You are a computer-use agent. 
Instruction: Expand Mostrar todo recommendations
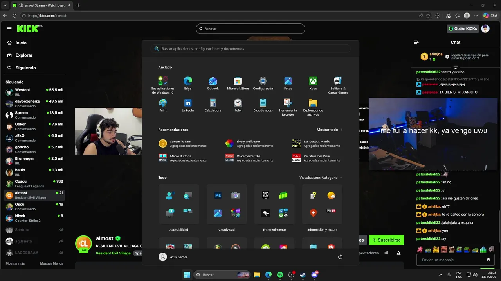tap(330, 130)
